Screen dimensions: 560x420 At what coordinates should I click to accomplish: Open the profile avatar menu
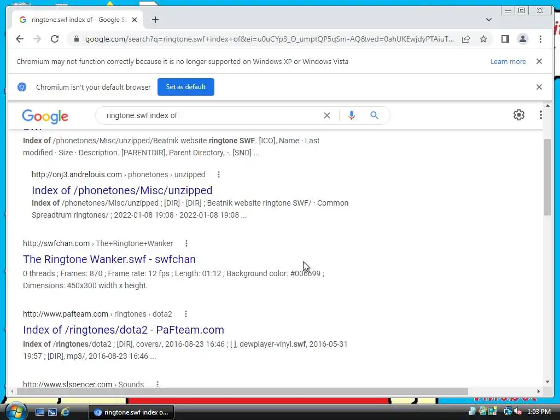point(523,39)
